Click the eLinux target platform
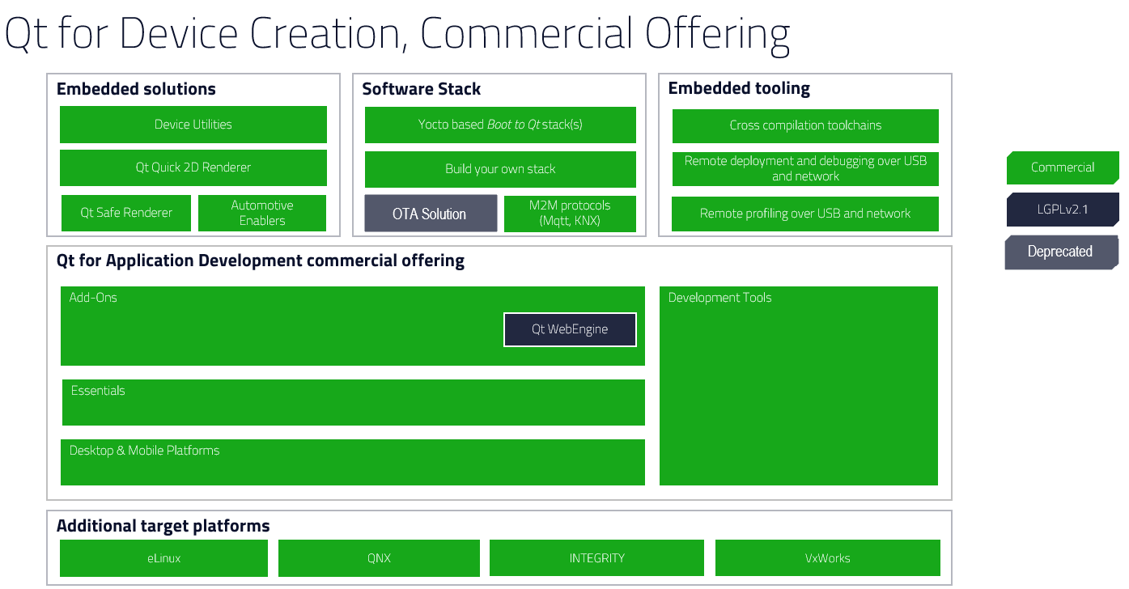The image size is (1129, 589). (163, 558)
